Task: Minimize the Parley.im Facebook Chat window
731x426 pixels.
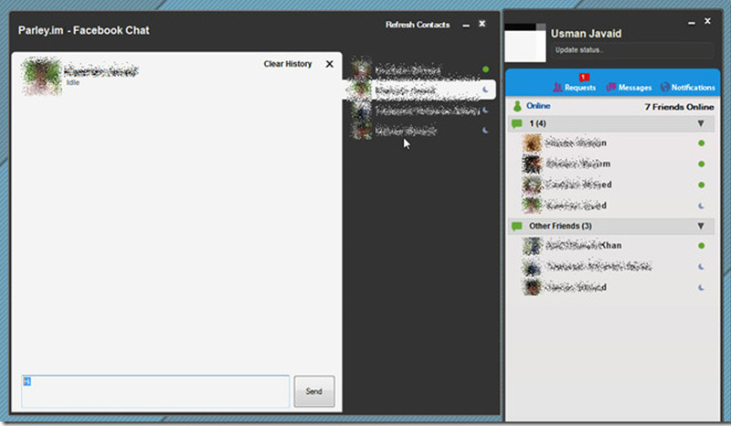Action: (x=466, y=26)
